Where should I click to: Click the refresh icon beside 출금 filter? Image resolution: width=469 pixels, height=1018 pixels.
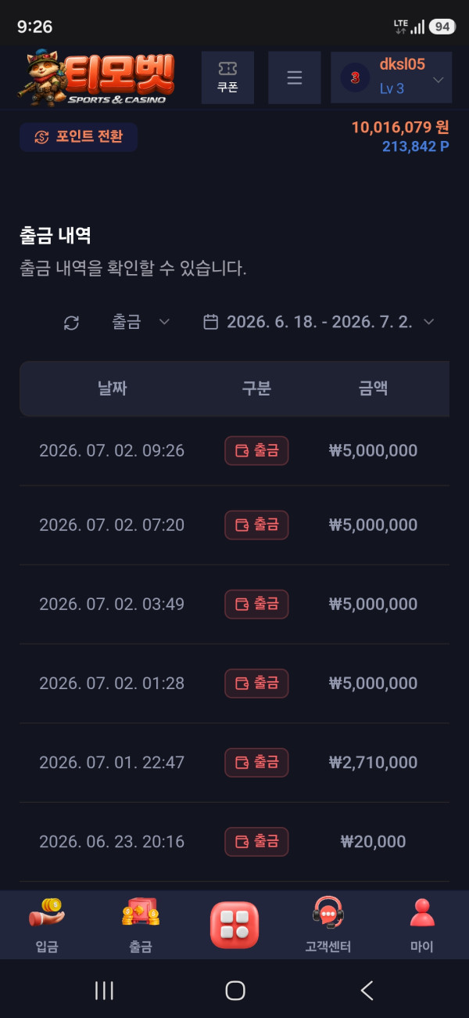pyautogui.click(x=71, y=323)
